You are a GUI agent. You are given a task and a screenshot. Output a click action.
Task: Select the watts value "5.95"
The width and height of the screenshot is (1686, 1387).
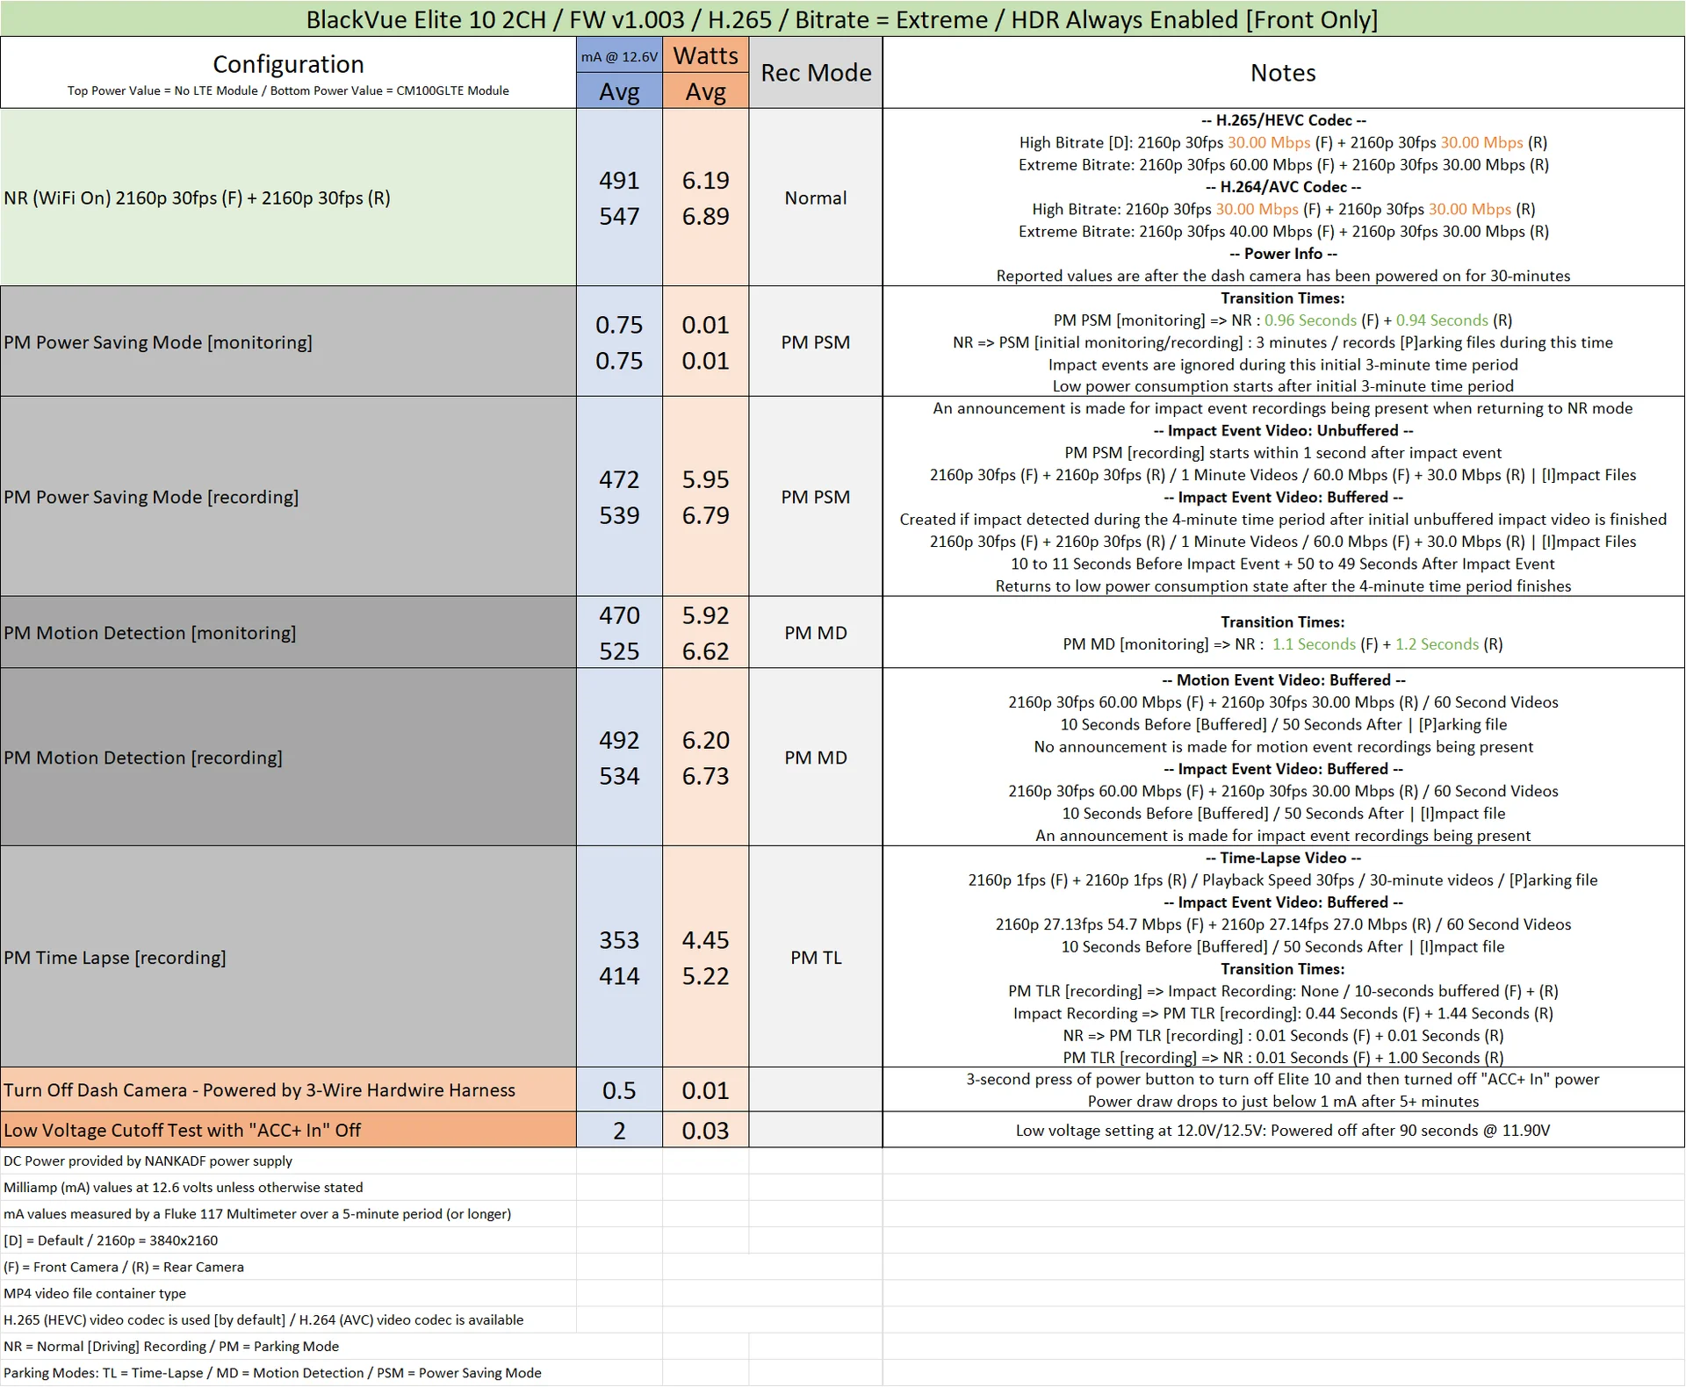[706, 479]
